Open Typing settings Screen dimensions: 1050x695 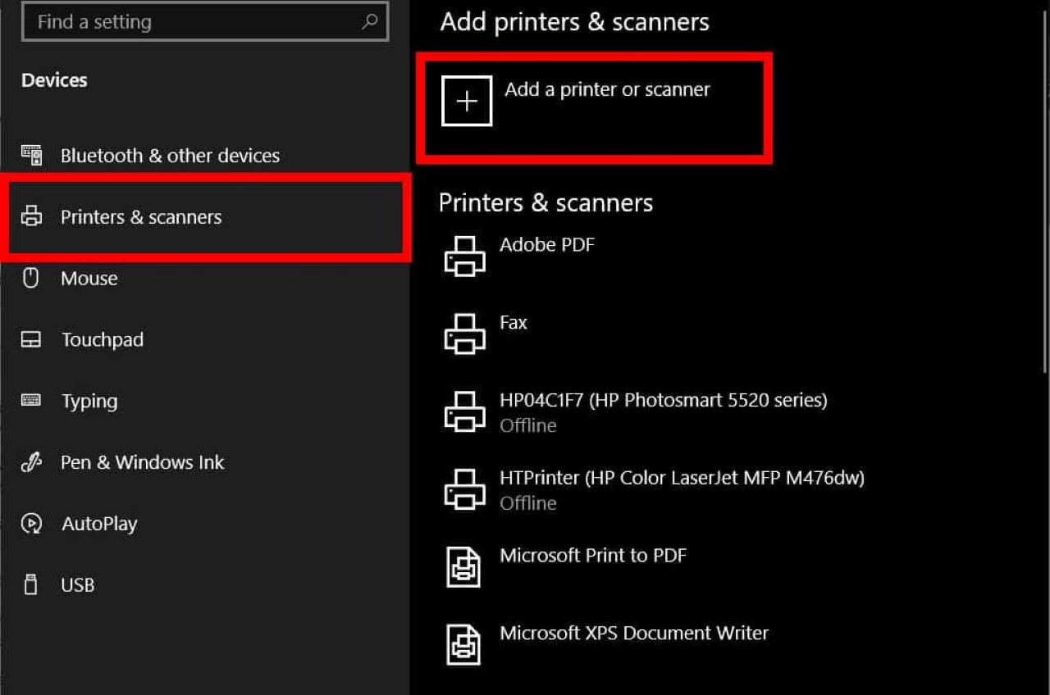pyautogui.click(x=89, y=402)
